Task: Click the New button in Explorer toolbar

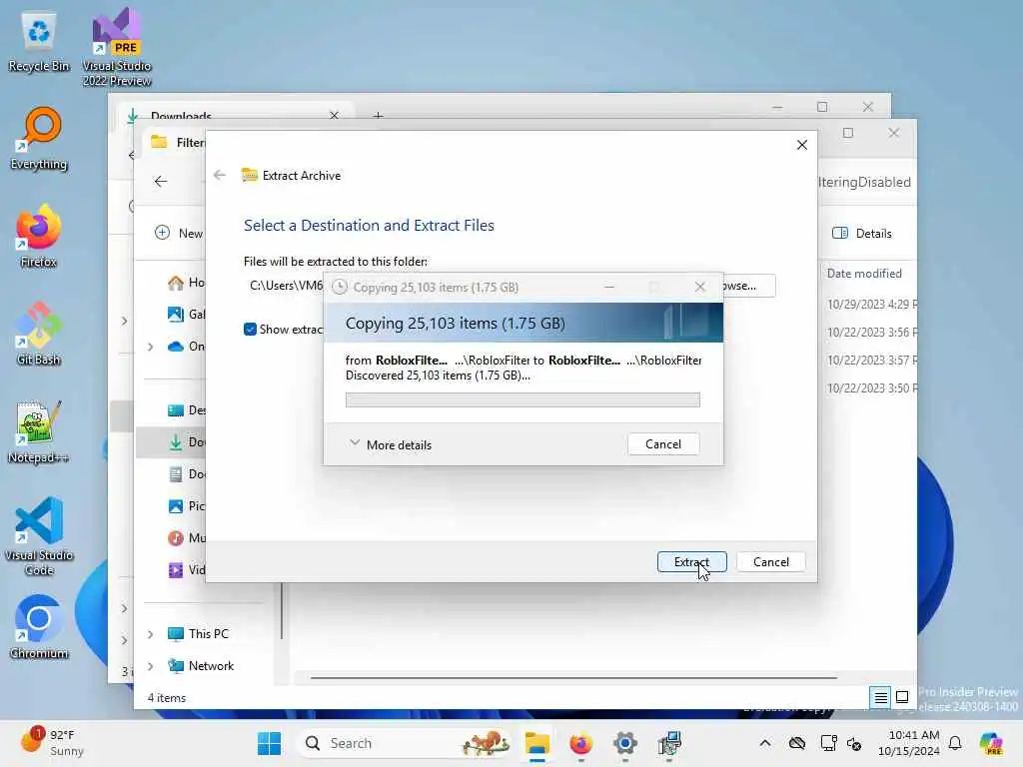Action: pyautogui.click(x=179, y=233)
